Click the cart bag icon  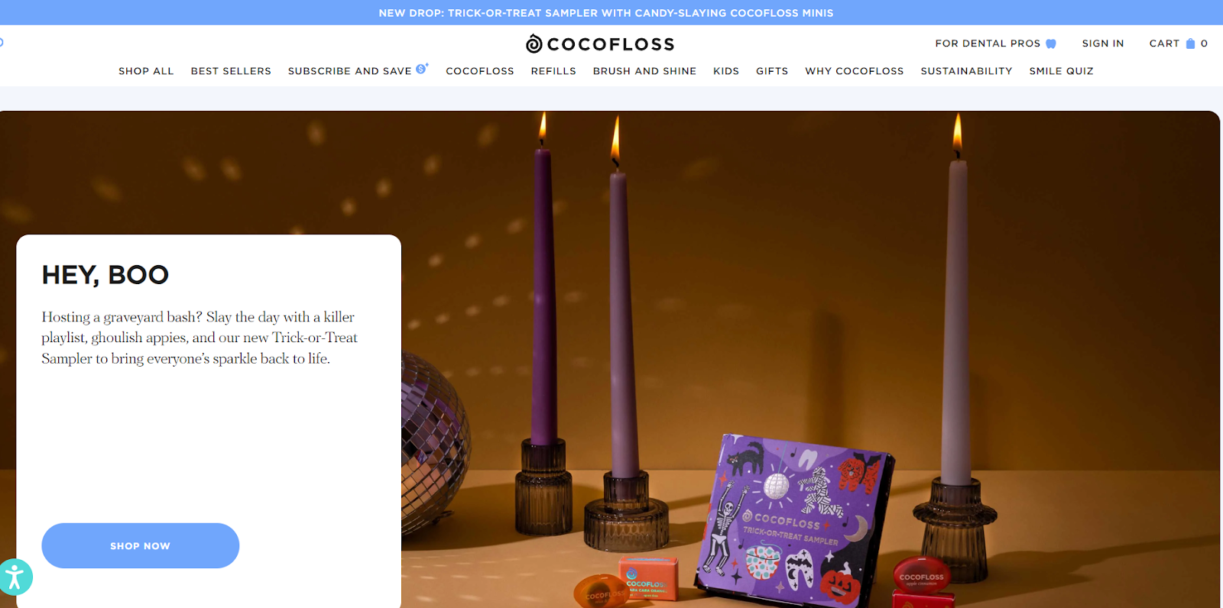[x=1190, y=44]
